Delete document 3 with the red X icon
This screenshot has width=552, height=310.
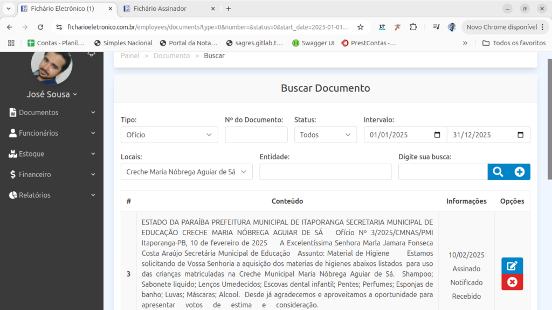(x=512, y=282)
